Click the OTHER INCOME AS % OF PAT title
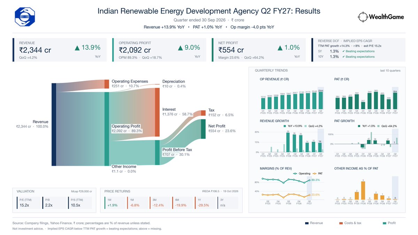418x235 pixels. tap(356, 169)
